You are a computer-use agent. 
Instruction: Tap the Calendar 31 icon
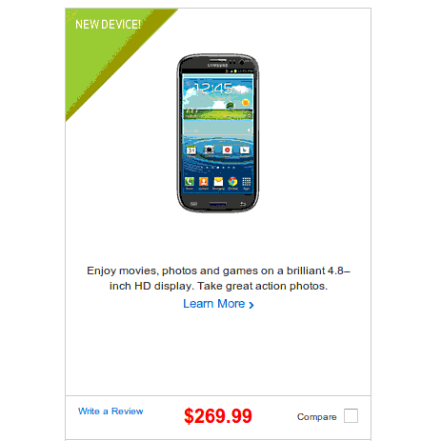pyautogui.click(x=191, y=150)
